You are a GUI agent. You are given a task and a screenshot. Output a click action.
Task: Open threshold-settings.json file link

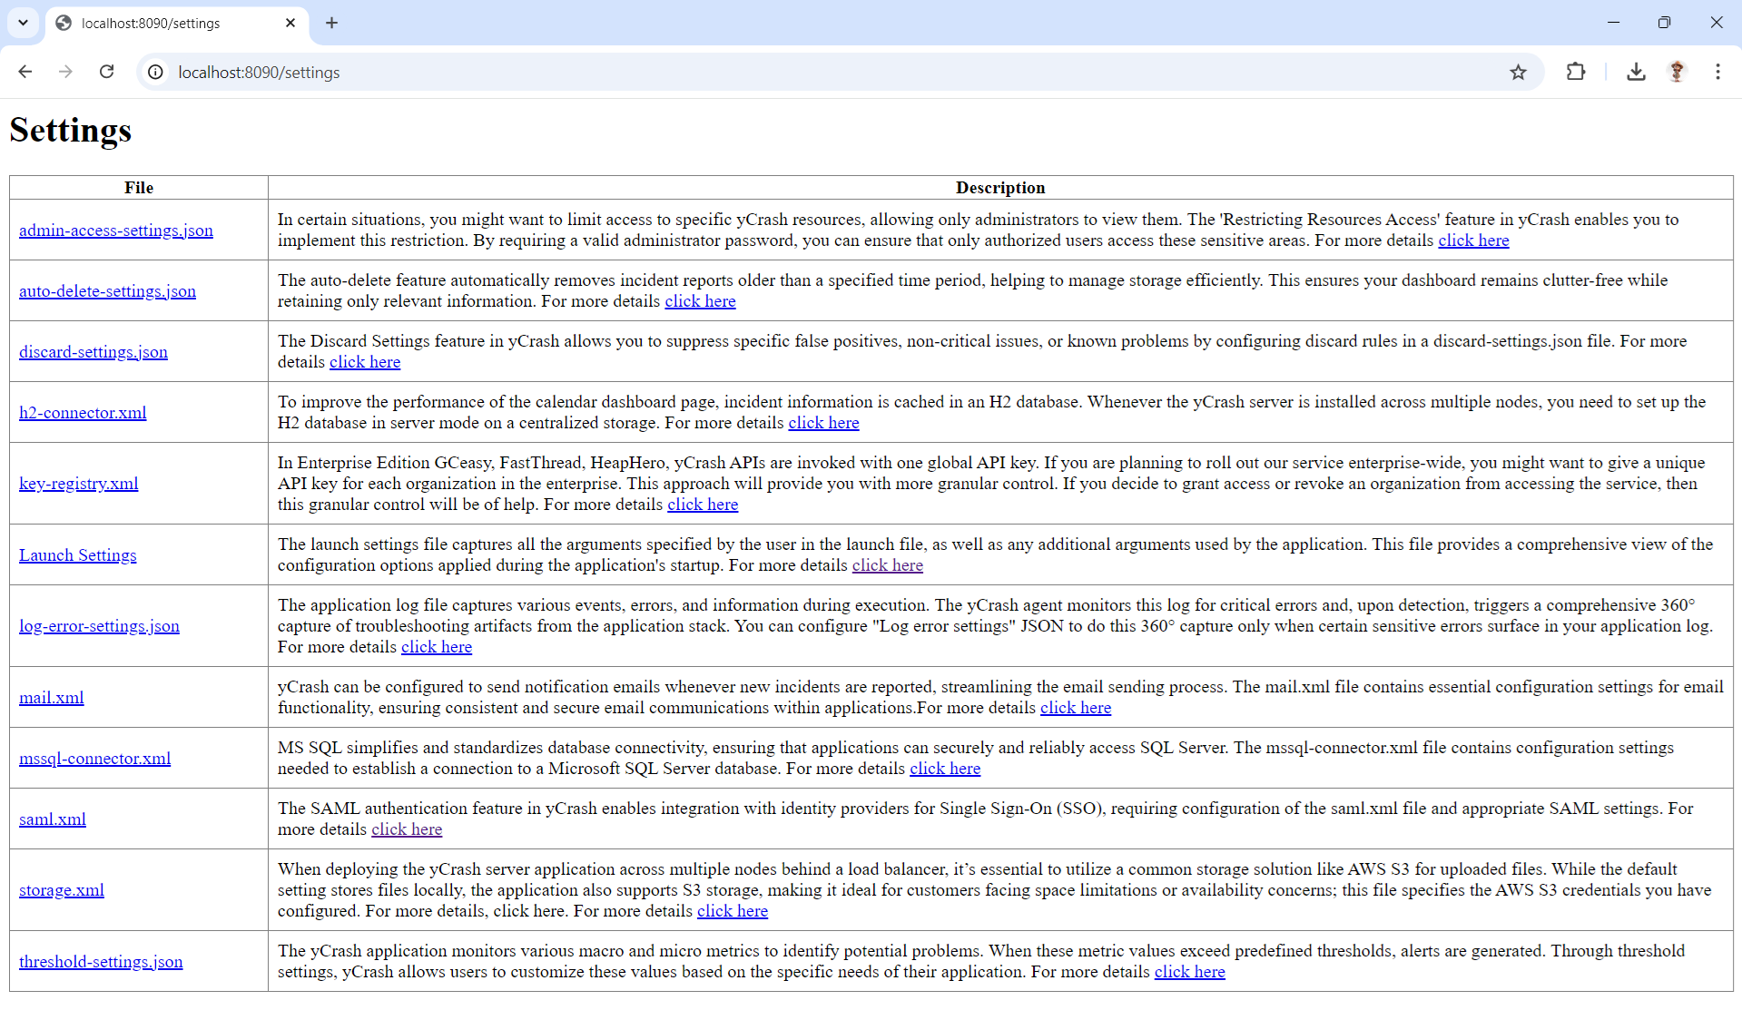coord(101,962)
